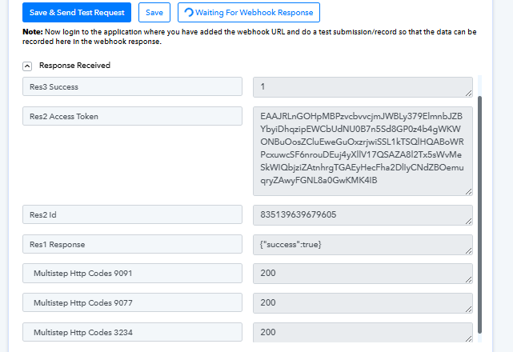Select Multistep Http Codes 9091 label field
The image size is (513, 352).
pyautogui.click(x=132, y=274)
